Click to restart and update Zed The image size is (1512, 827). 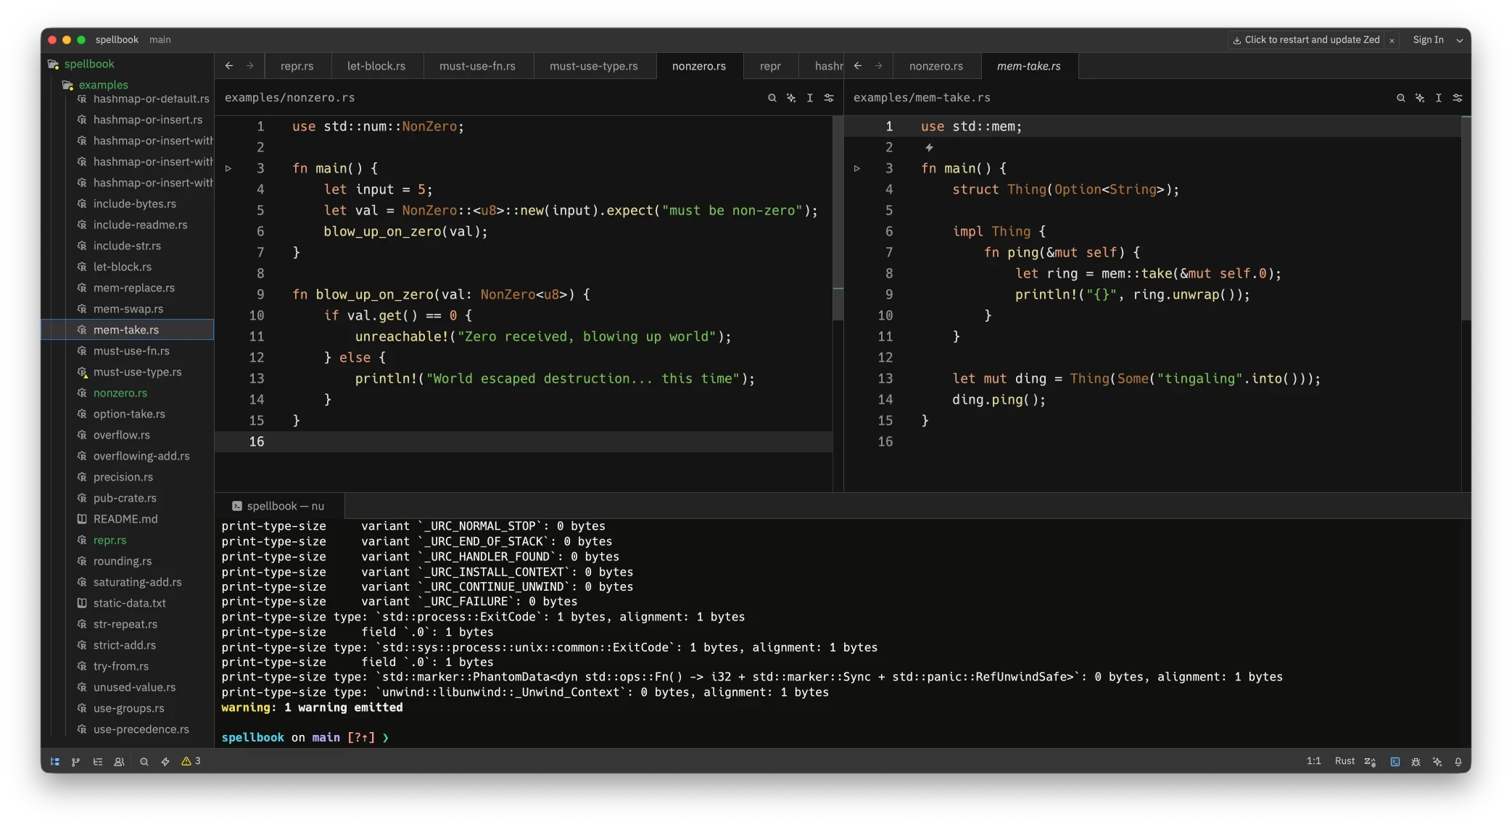(x=1305, y=40)
